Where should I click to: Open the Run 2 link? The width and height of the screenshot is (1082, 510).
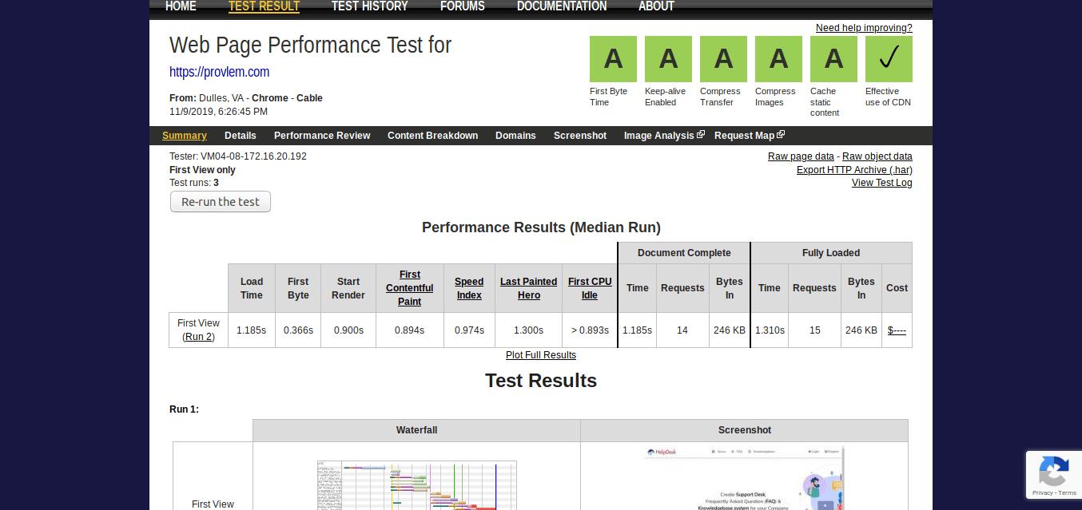pos(198,337)
